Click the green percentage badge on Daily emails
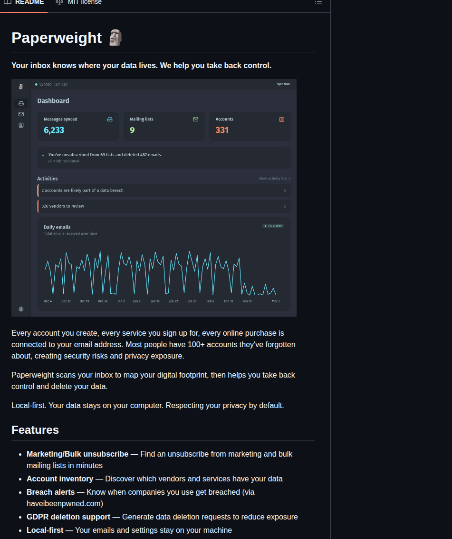This screenshot has height=539, width=452. coord(273,226)
